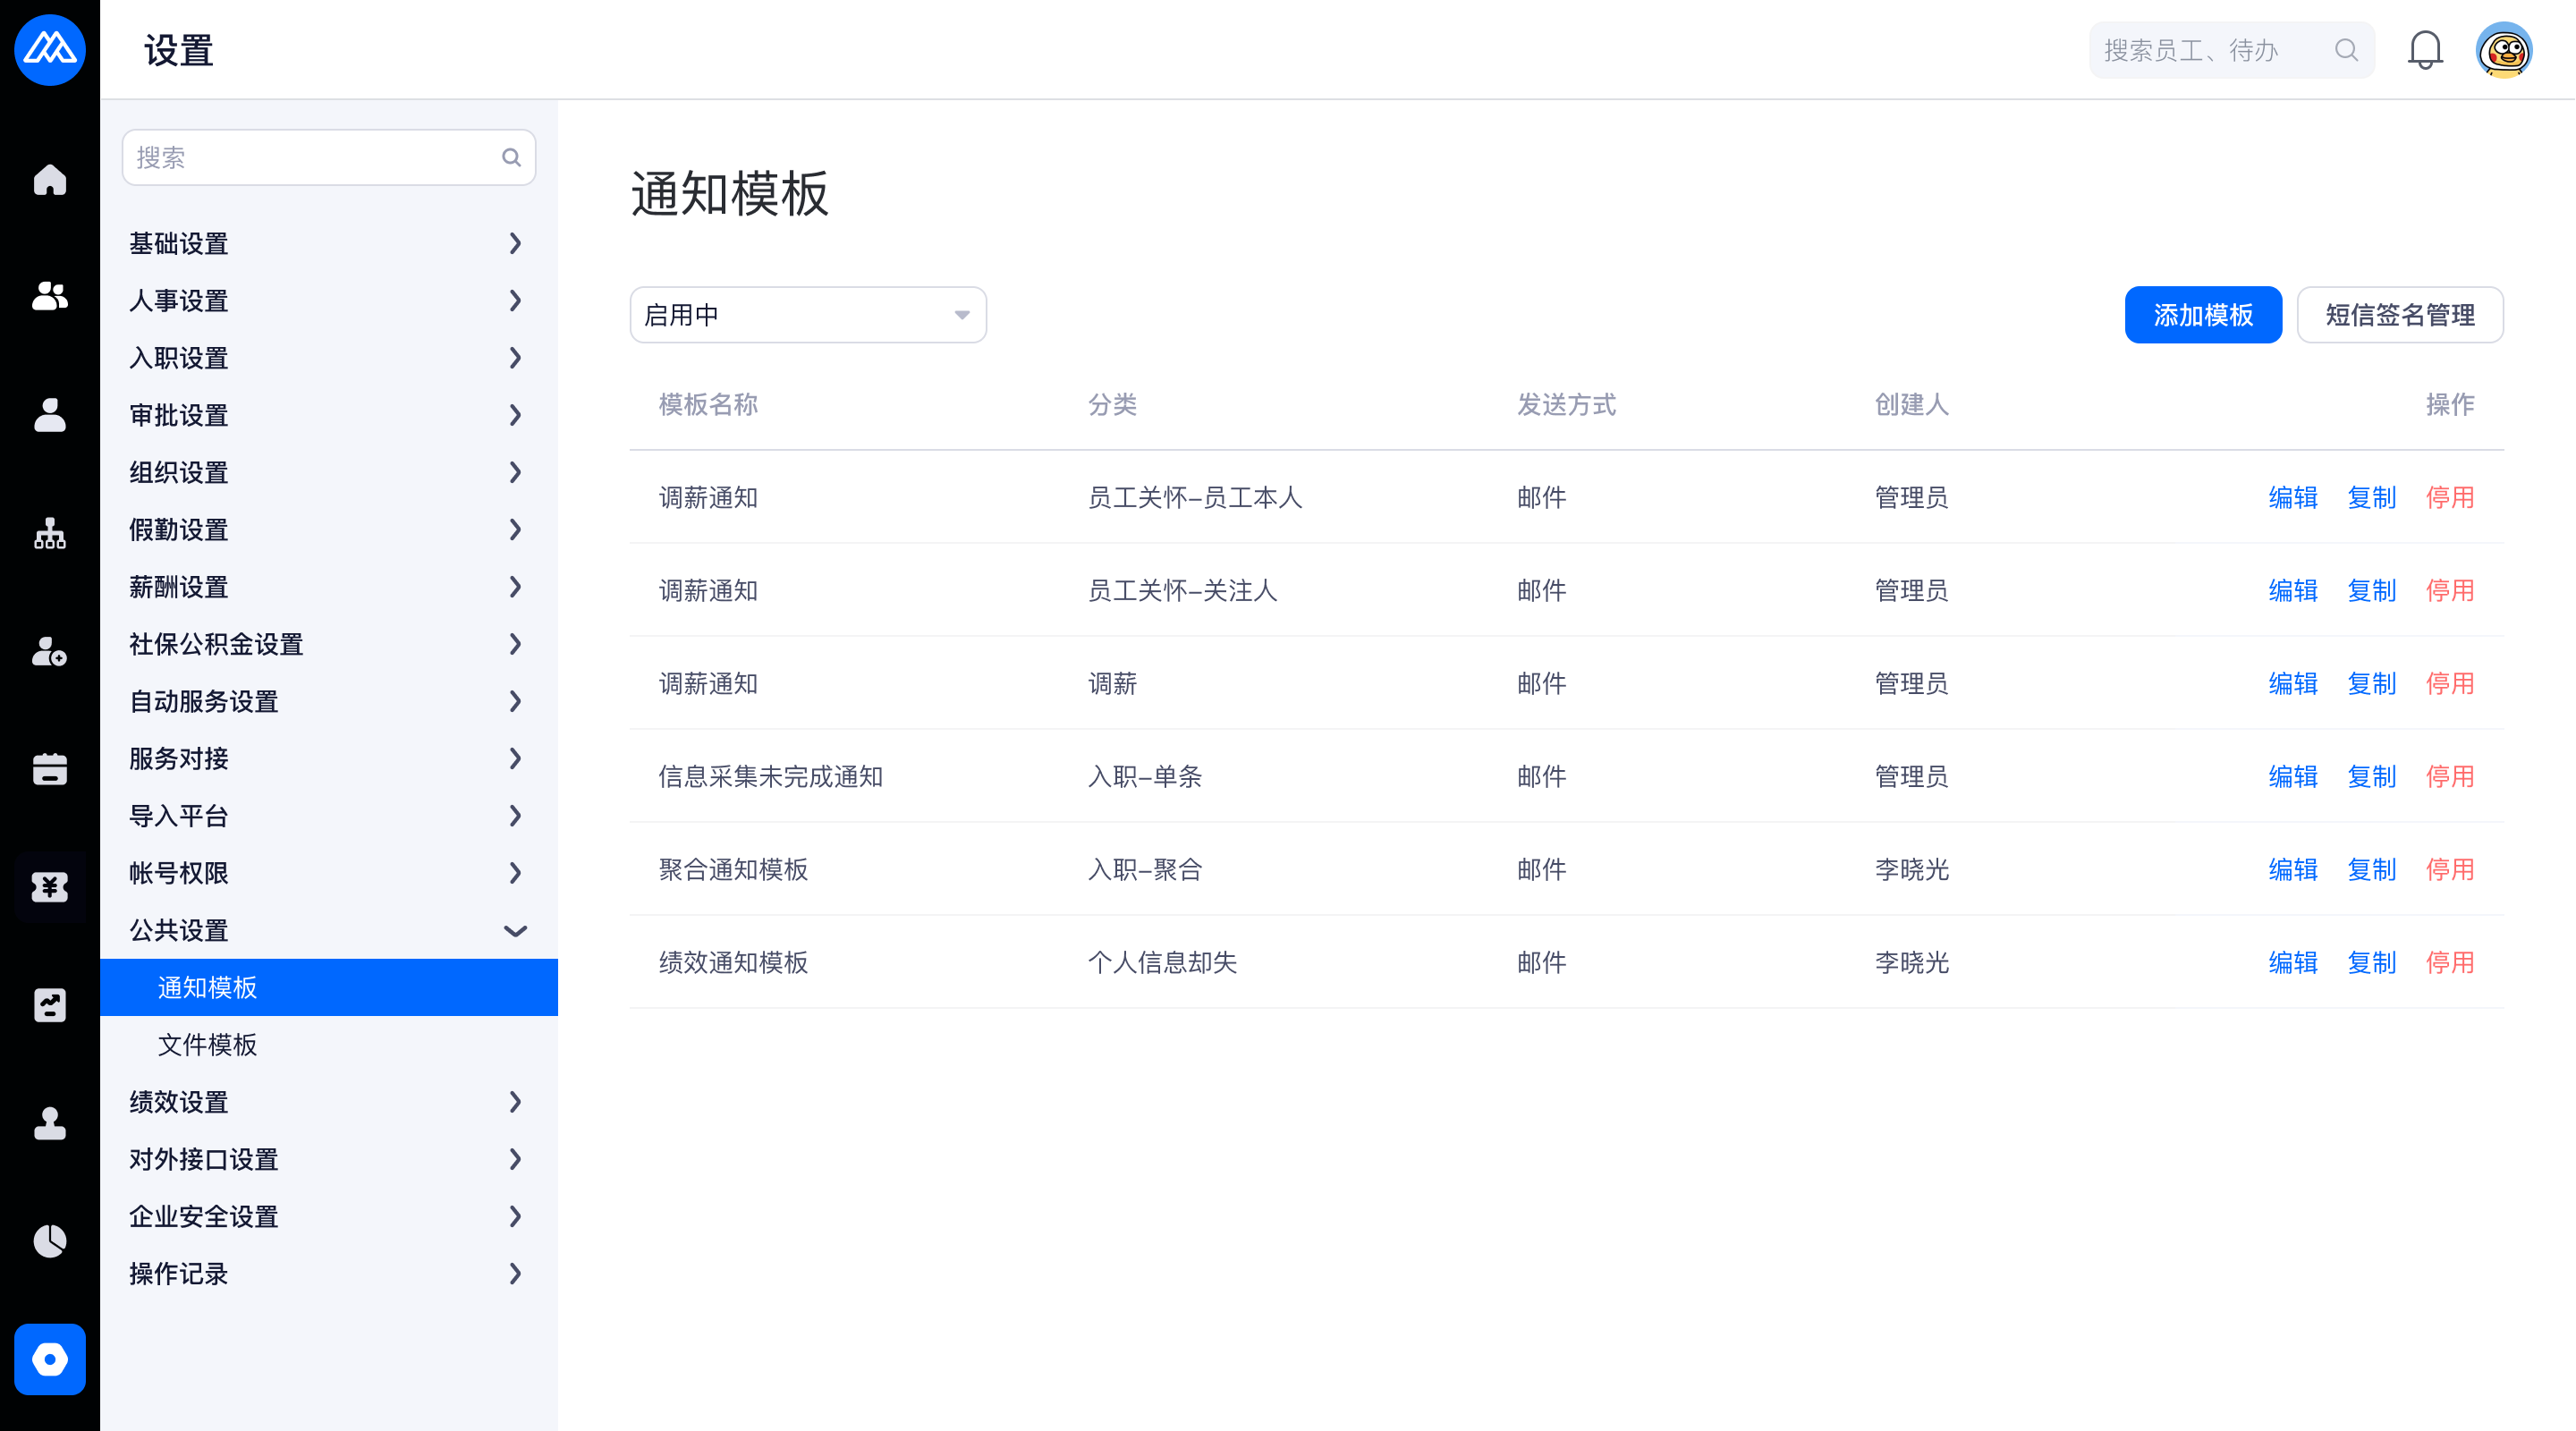Open the 启用中 status dropdown

click(x=808, y=315)
